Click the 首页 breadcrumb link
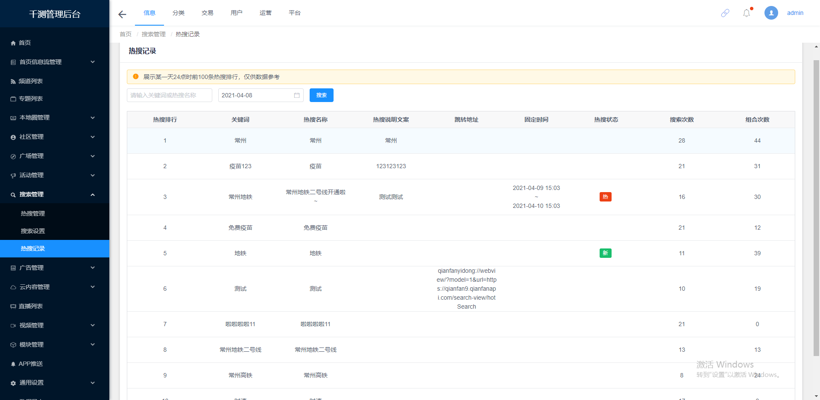Viewport: 820px width, 400px height. click(126, 34)
